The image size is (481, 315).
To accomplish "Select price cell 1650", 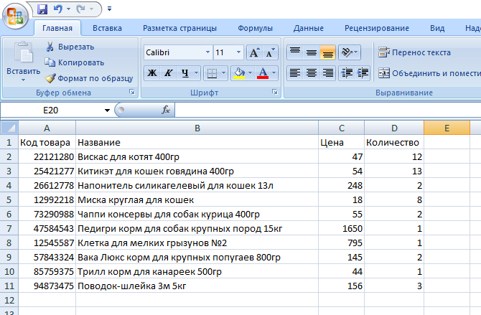I will (342, 228).
